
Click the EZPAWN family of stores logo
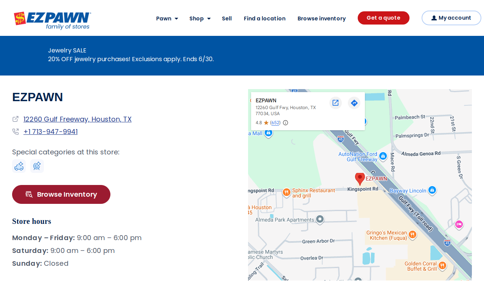coord(53,20)
